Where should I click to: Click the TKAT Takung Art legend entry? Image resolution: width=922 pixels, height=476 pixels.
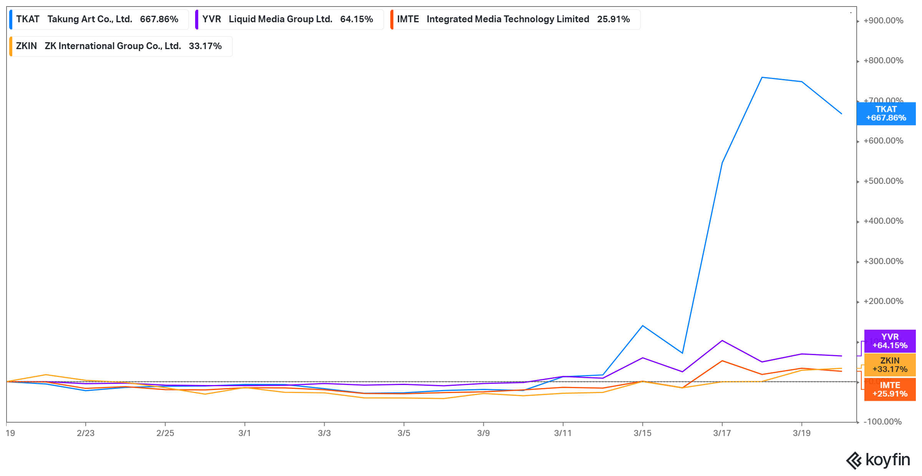99,20
